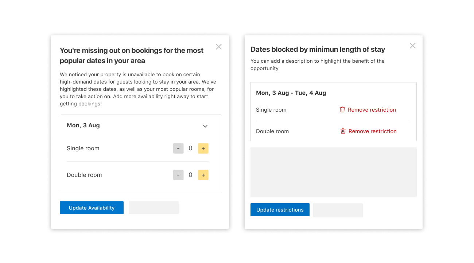Click blank gray button beside Update Availability
This screenshot has height=263, width=474.
[x=154, y=208]
